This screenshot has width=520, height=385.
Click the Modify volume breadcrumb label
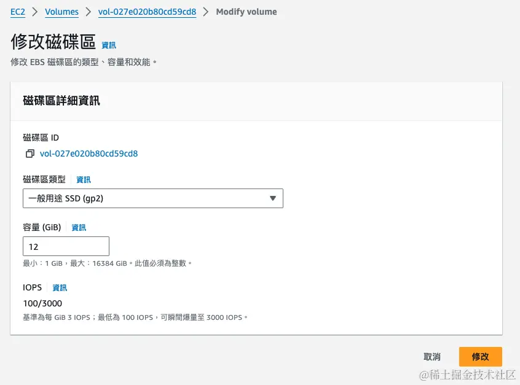point(246,11)
